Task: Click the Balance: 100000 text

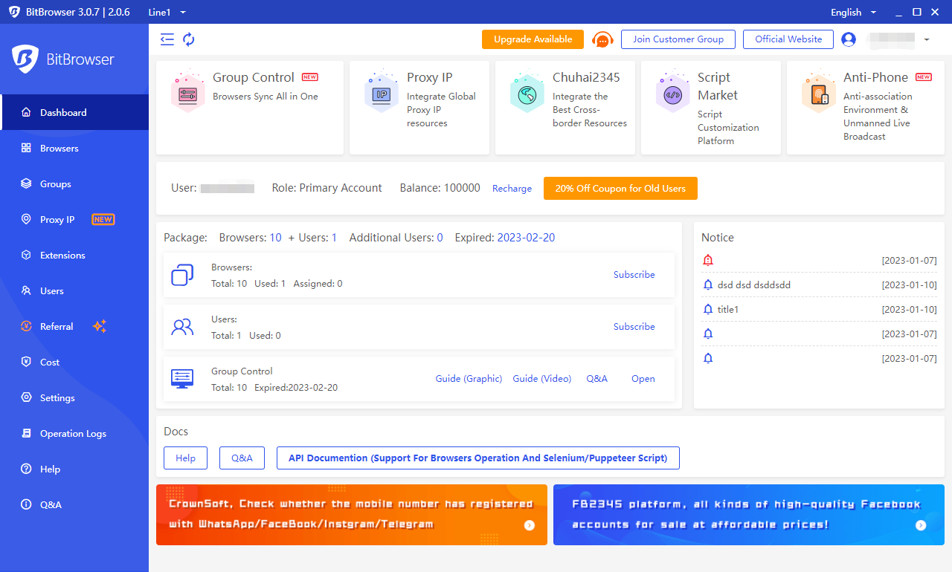Action: click(440, 188)
